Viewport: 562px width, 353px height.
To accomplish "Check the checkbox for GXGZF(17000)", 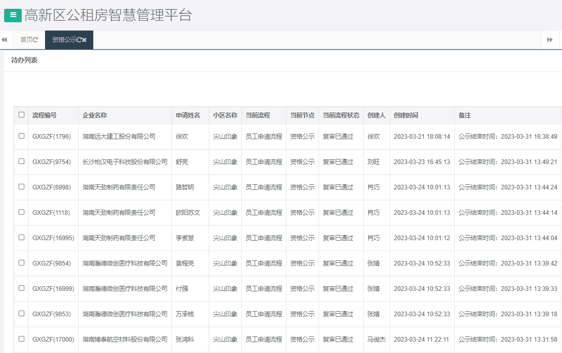I will click(21, 339).
